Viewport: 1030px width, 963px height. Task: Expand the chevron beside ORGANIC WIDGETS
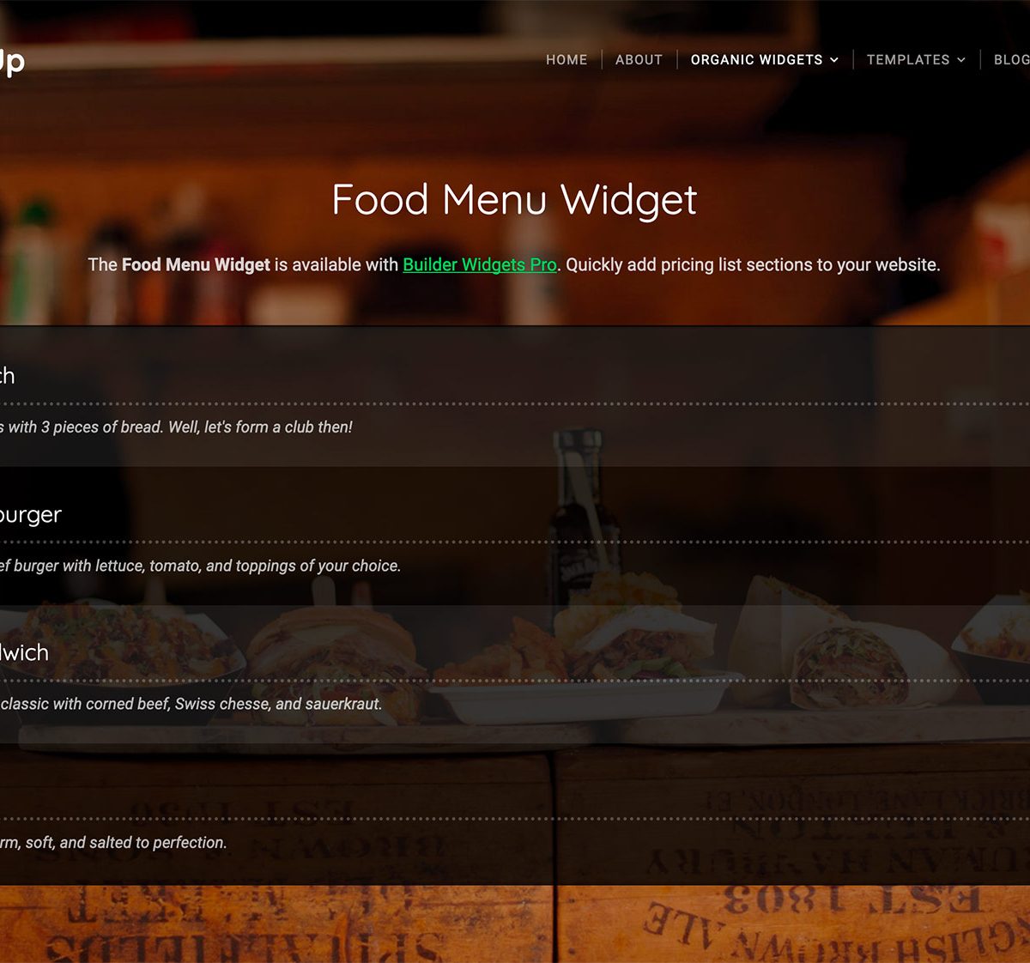(833, 60)
